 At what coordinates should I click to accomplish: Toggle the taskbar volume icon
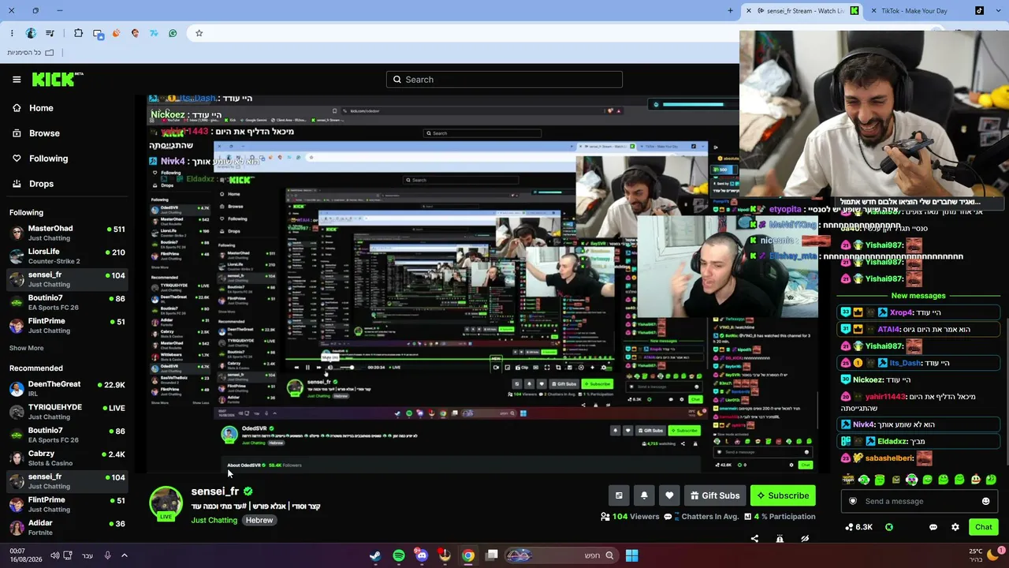pos(54,555)
